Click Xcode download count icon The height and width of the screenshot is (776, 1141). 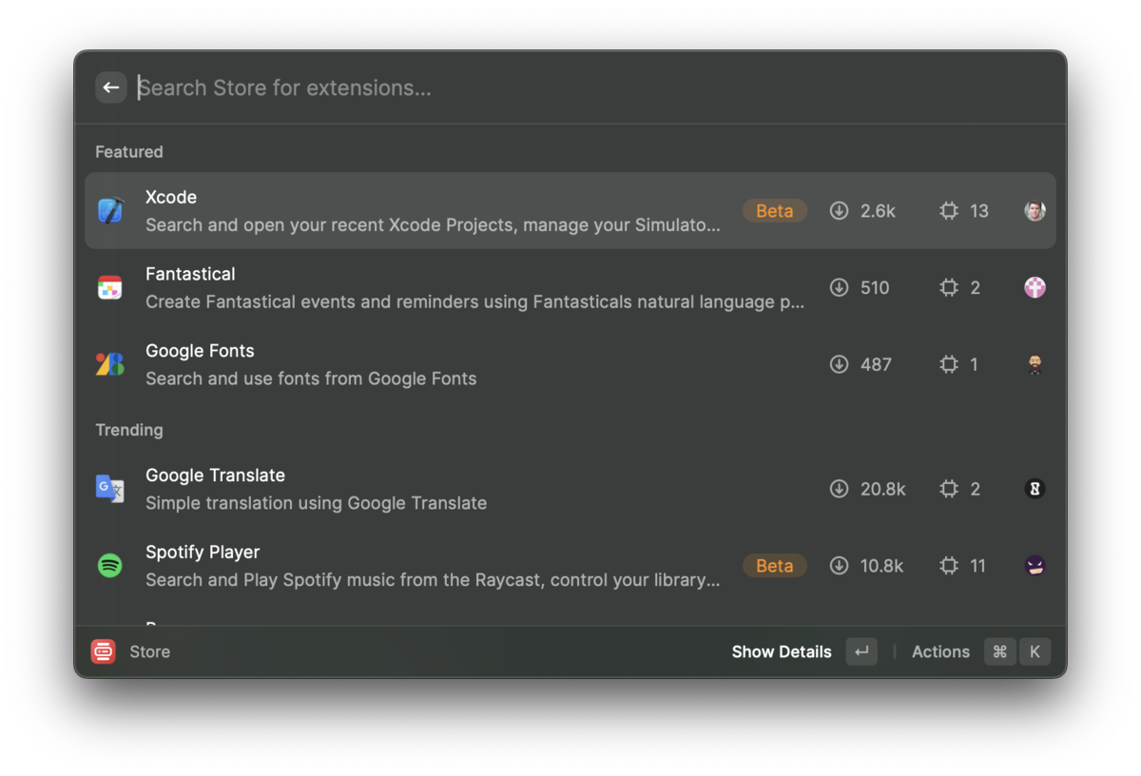click(x=839, y=211)
